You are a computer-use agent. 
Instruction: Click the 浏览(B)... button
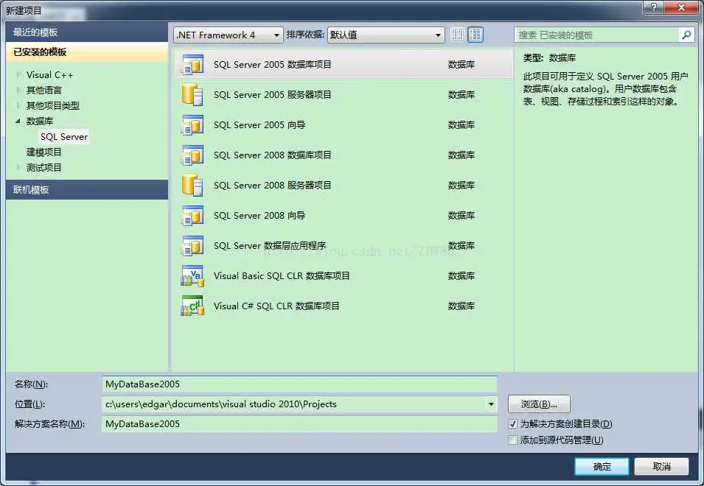539,404
